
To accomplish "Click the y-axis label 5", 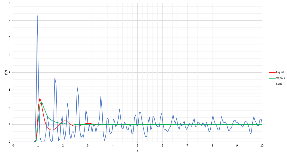I will [x=10, y=55].
